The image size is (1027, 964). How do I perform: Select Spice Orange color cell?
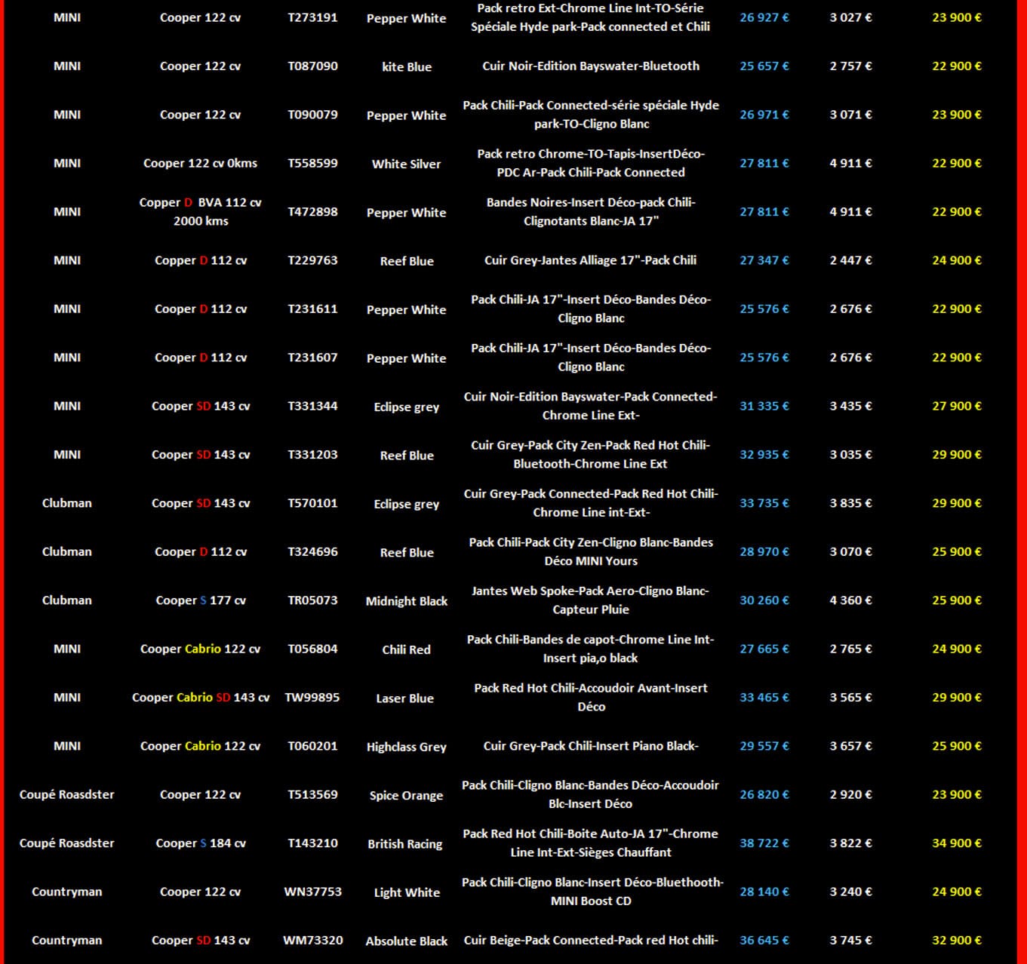[407, 795]
